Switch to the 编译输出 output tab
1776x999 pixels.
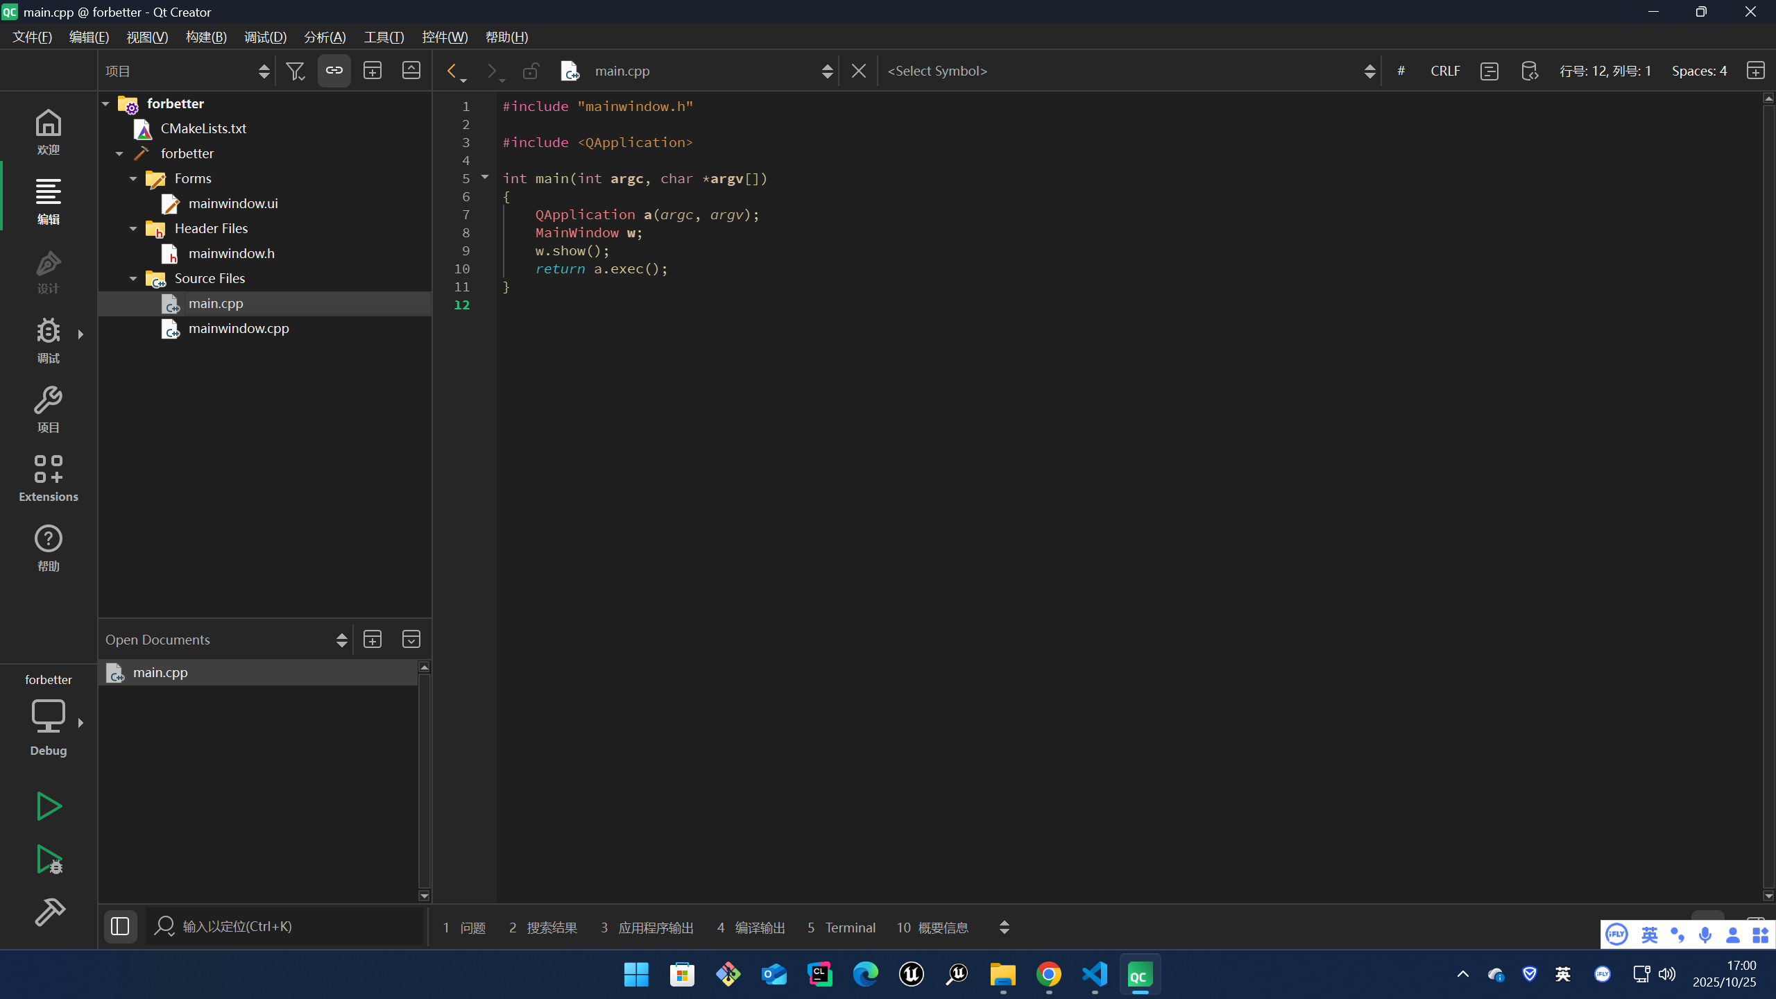pyautogui.click(x=751, y=928)
